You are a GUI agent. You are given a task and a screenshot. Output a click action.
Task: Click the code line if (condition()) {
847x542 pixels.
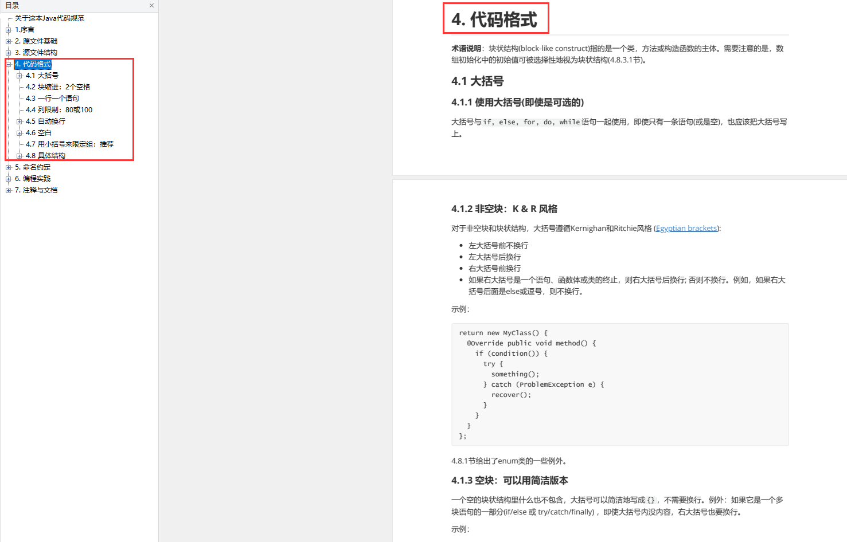click(512, 354)
